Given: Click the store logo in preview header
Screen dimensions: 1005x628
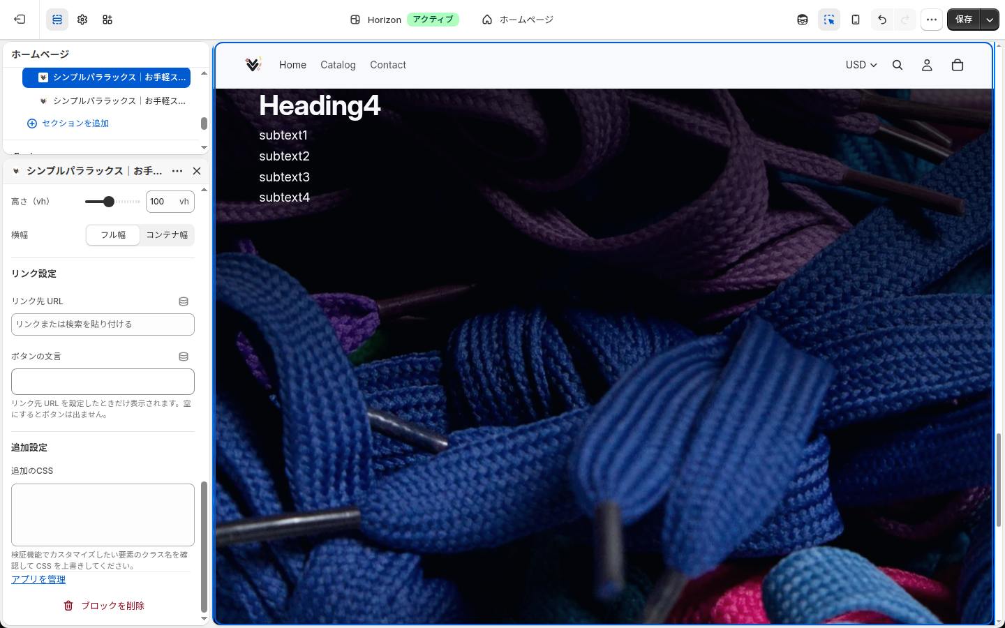Looking at the screenshot, I should [x=253, y=65].
